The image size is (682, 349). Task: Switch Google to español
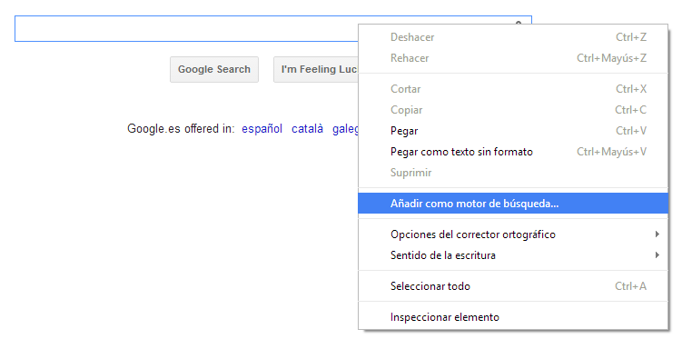click(x=262, y=129)
